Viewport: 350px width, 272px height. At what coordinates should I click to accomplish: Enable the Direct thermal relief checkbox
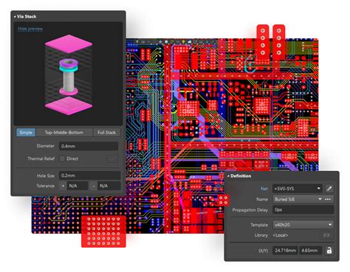pos(62,158)
